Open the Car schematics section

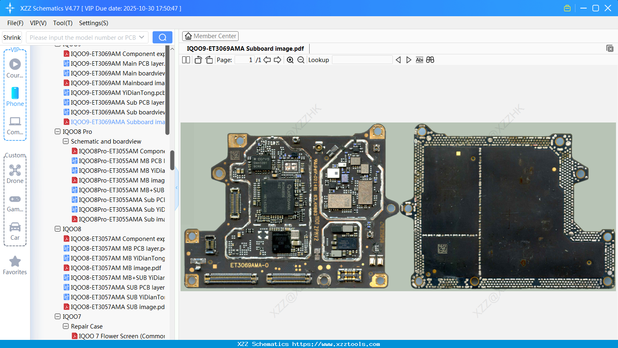[x=15, y=230]
